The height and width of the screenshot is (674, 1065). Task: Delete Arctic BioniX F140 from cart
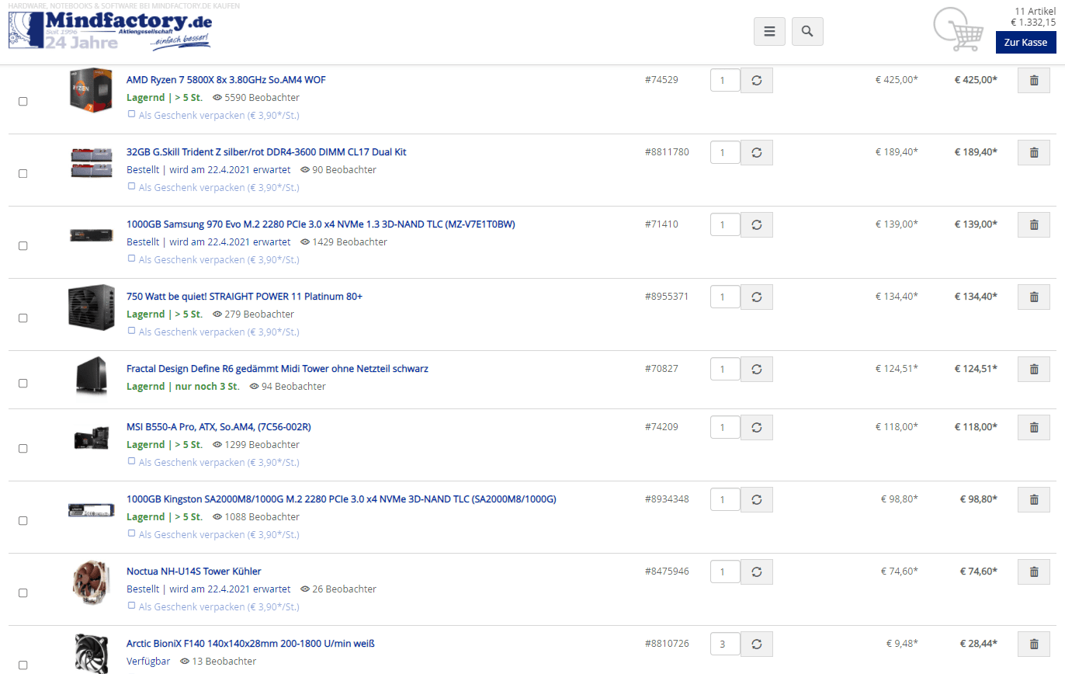[1033, 644]
